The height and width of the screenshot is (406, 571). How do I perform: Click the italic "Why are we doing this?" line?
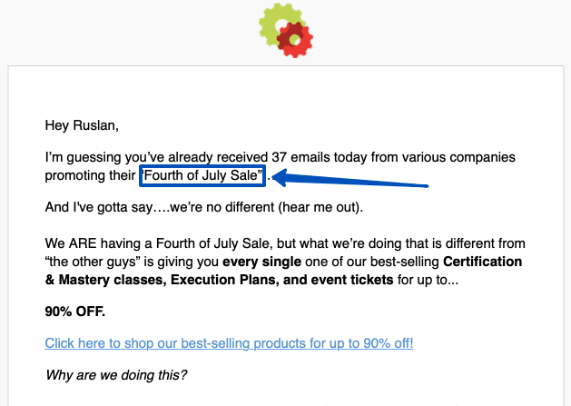click(116, 375)
